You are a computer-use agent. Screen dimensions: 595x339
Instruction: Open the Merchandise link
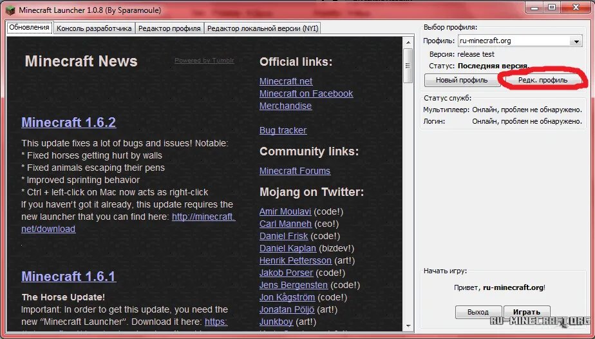click(x=285, y=106)
